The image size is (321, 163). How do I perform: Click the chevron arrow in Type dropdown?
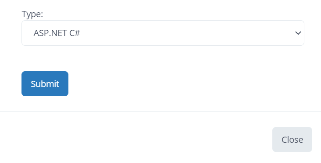click(298, 33)
